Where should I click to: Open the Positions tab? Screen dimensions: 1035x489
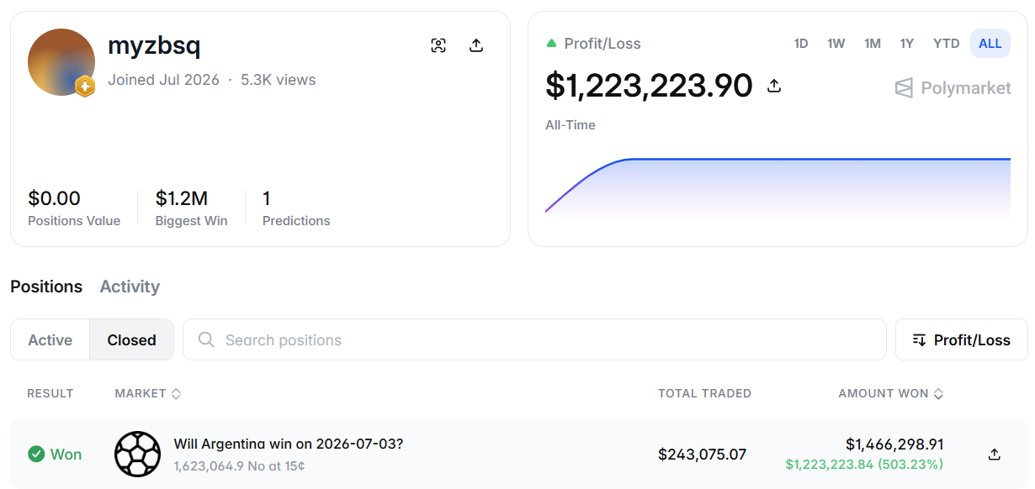click(x=46, y=287)
